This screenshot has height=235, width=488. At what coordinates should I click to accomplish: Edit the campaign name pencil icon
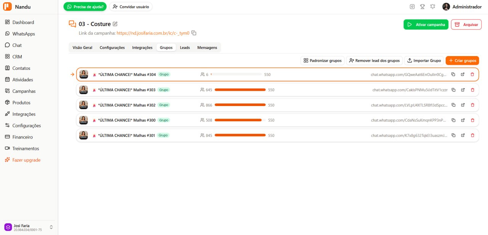tap(115, 24)
